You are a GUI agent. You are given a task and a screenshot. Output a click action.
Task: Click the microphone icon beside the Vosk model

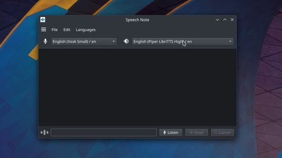45,41
